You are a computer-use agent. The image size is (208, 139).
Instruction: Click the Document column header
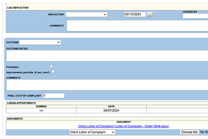click(x=124, y=122)
